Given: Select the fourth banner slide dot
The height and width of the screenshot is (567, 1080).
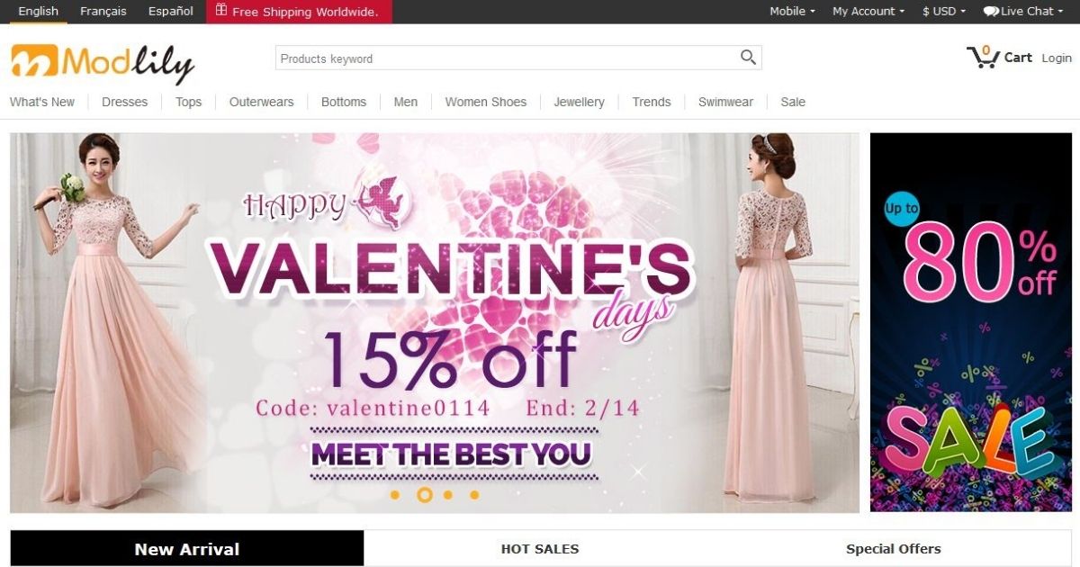Looking at the screenshot, I should (474, 495).
